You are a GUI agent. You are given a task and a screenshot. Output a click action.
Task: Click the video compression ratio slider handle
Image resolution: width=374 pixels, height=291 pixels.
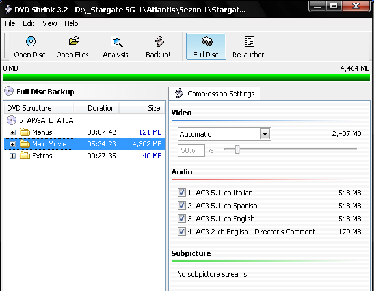coord(237,150)
